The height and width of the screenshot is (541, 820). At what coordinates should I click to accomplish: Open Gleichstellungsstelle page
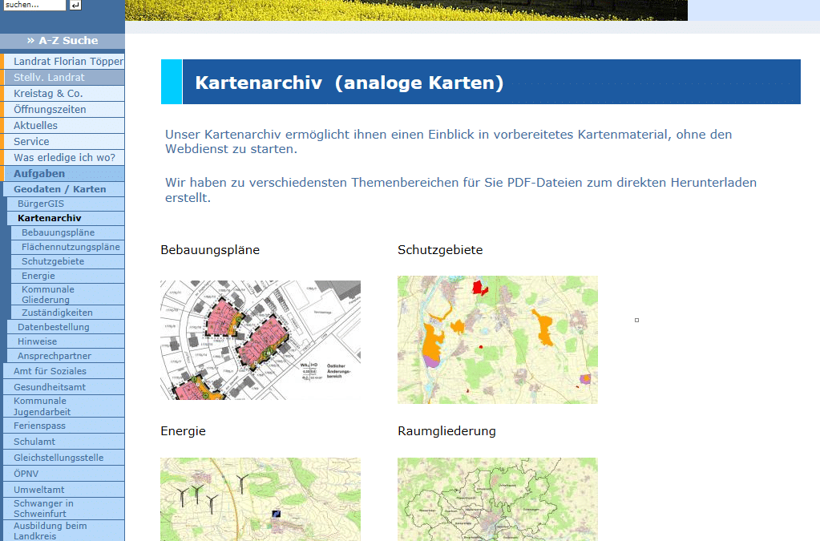pos(64,458)
